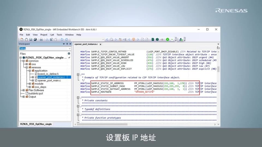Image resolution: width=262 pixels, height=147 pixels.
Task: Click the Navigate Backward document icon
Action: pyautogui.click(x=142, y=39)
